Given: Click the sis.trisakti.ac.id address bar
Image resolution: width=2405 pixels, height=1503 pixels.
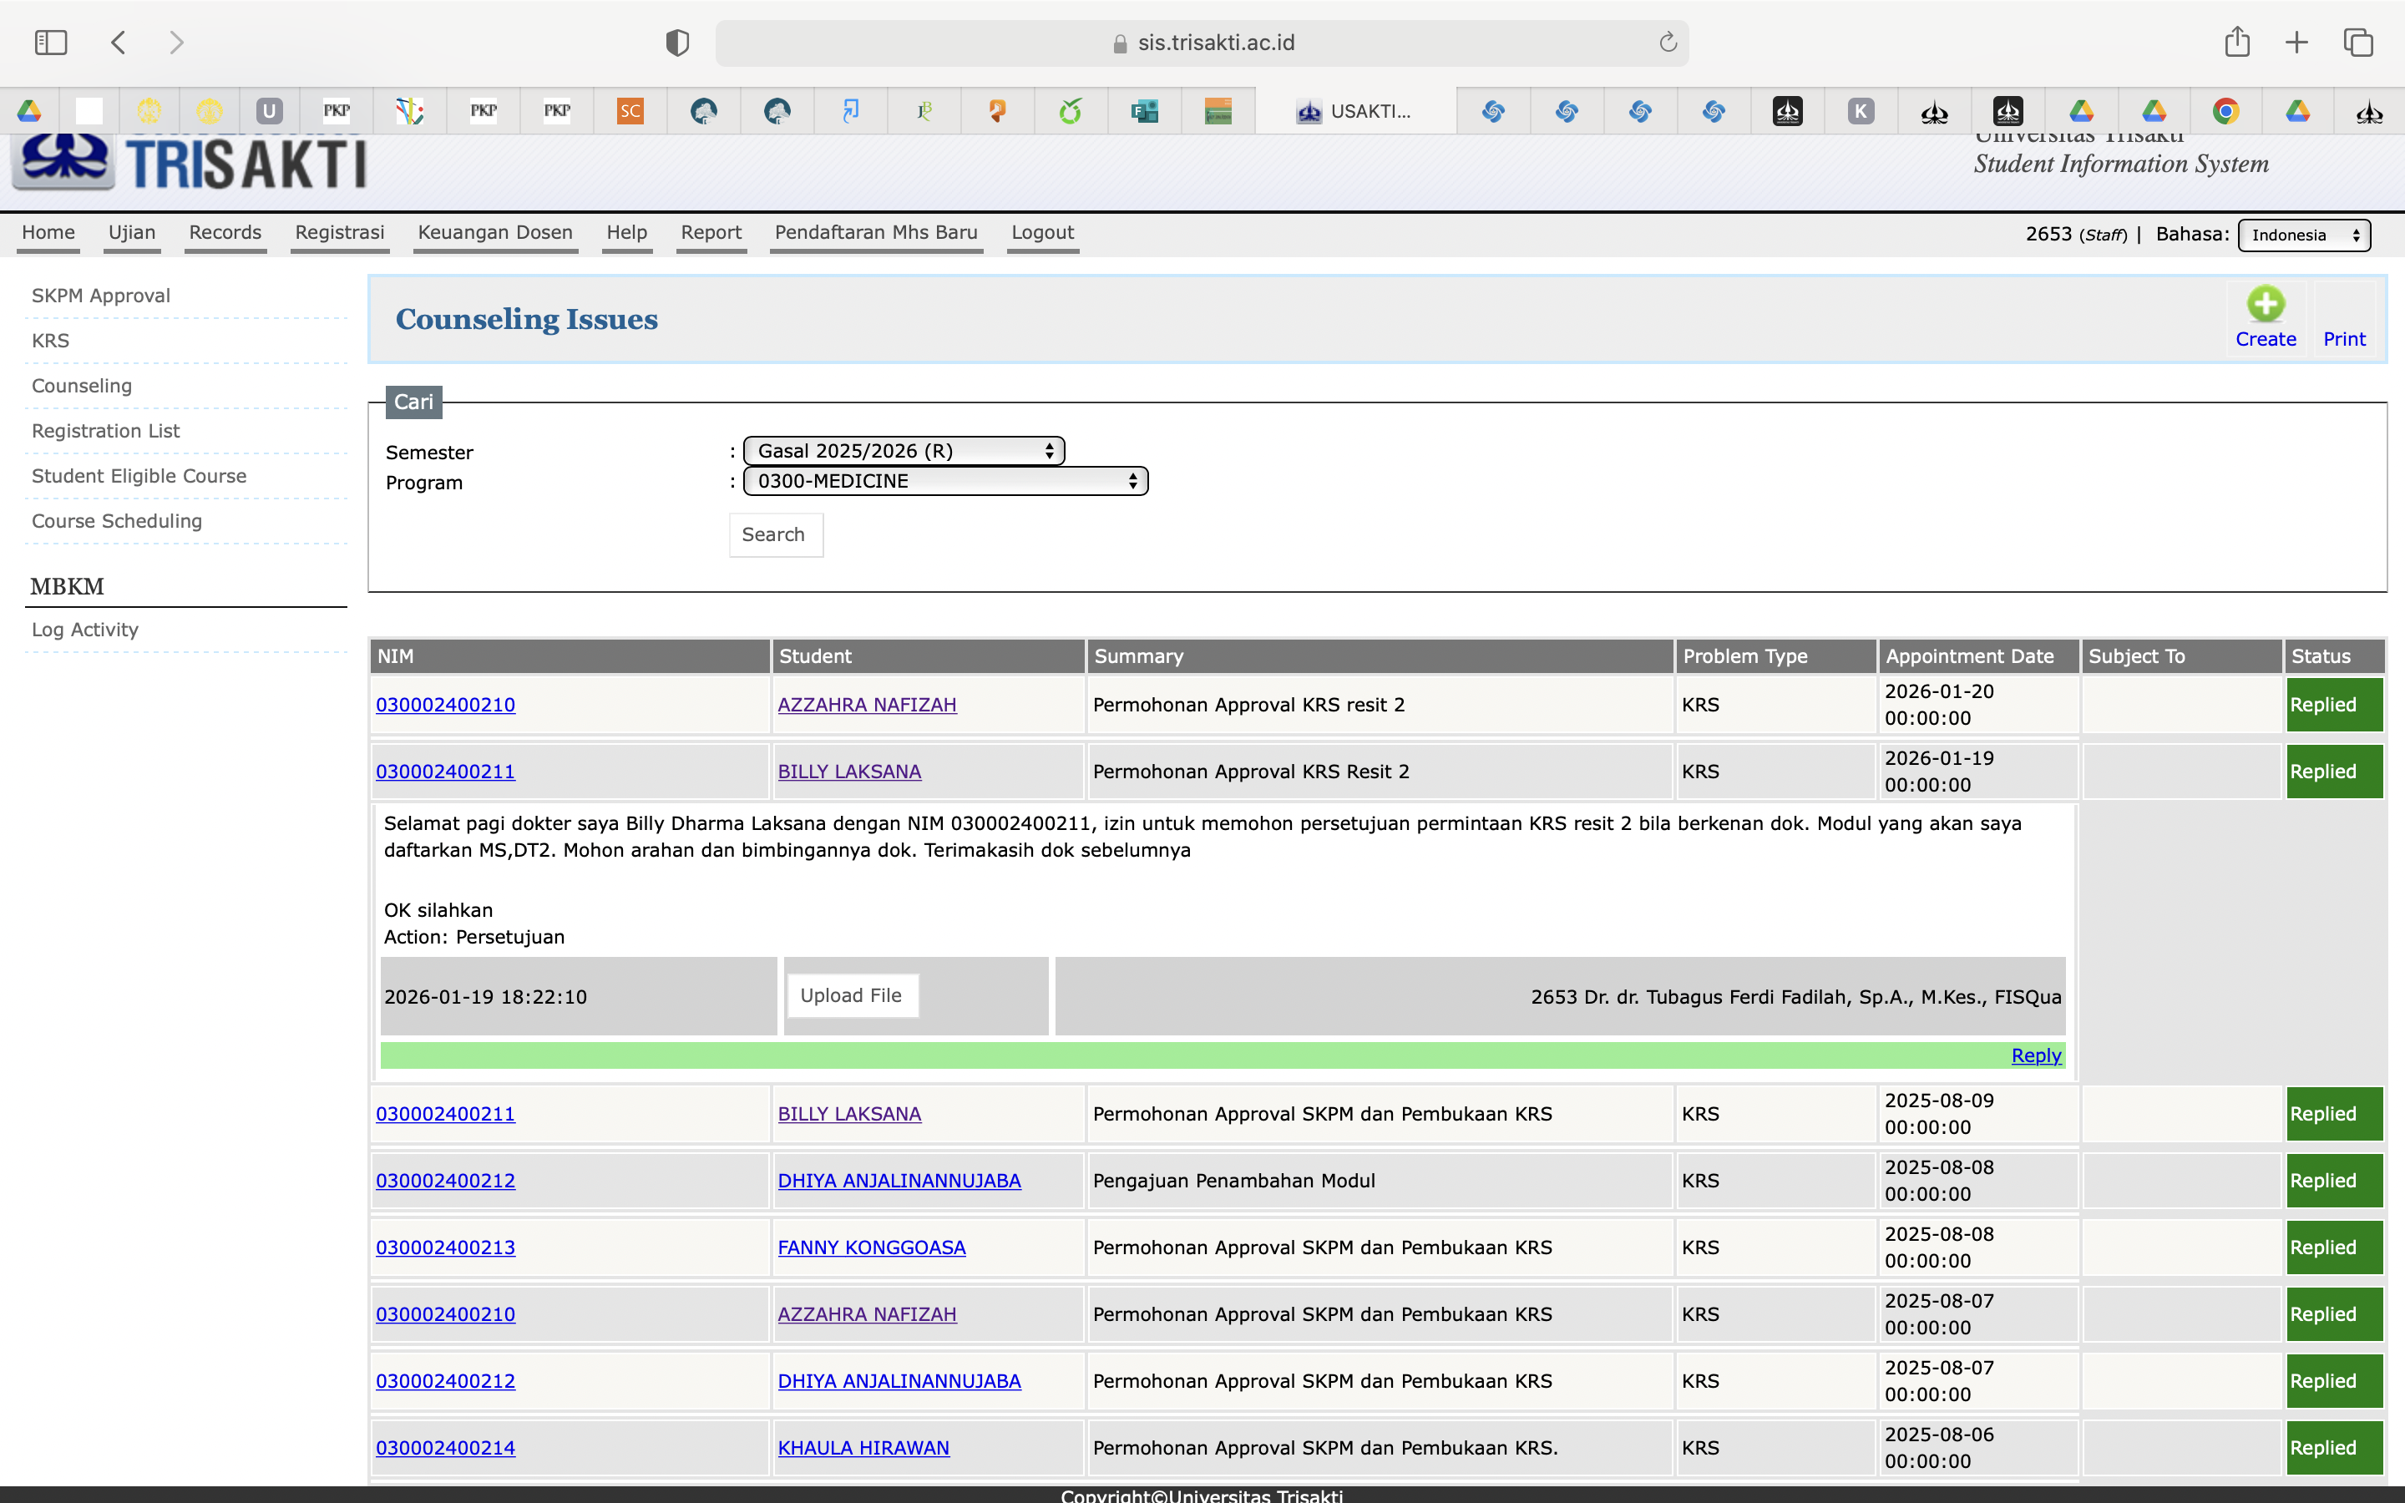Looking at the screenshot, I should [1202, 43].
